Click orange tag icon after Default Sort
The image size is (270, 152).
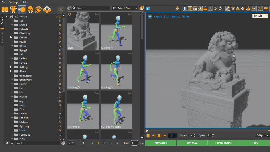point(142,8)
